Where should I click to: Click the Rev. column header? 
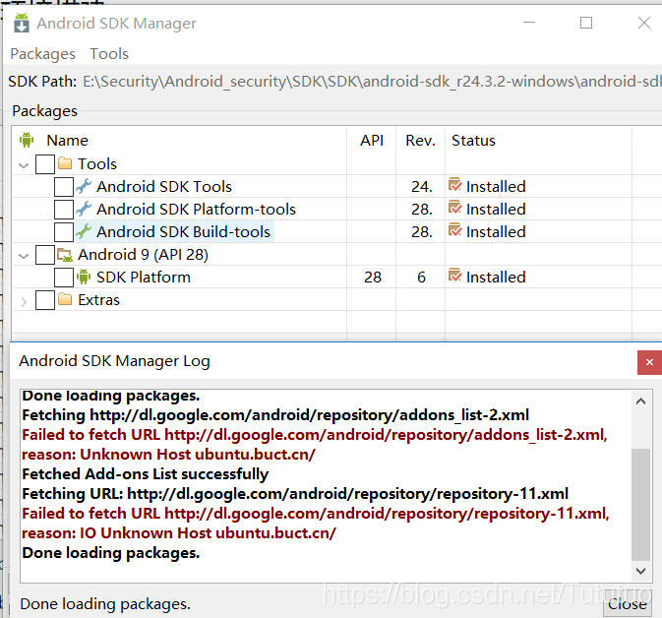[420, 140]
